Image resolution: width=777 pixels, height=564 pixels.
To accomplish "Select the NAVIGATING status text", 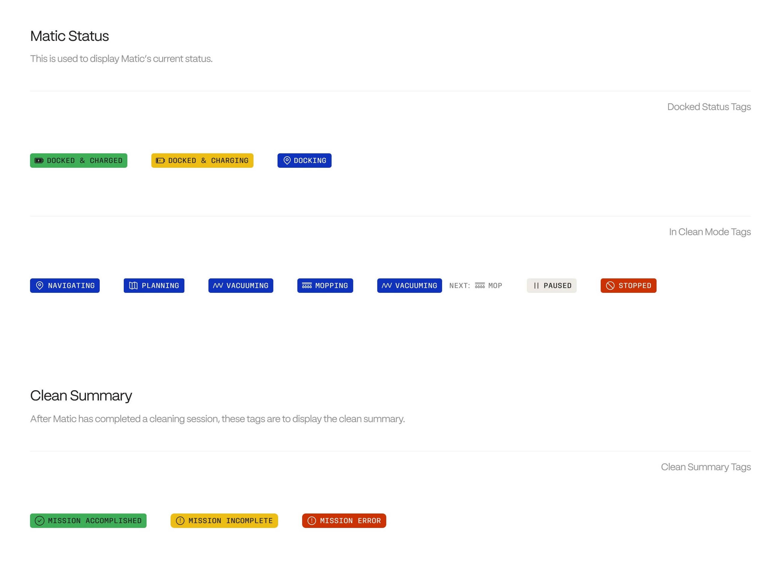I will tap(71, 286).
